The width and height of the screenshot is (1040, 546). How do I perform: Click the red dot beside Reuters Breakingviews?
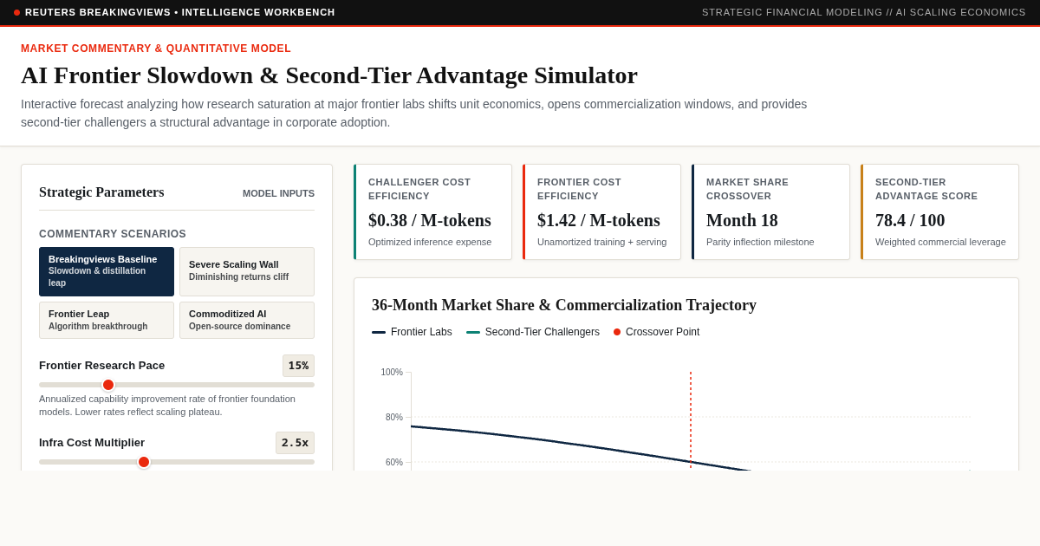(x=16, y=12)
